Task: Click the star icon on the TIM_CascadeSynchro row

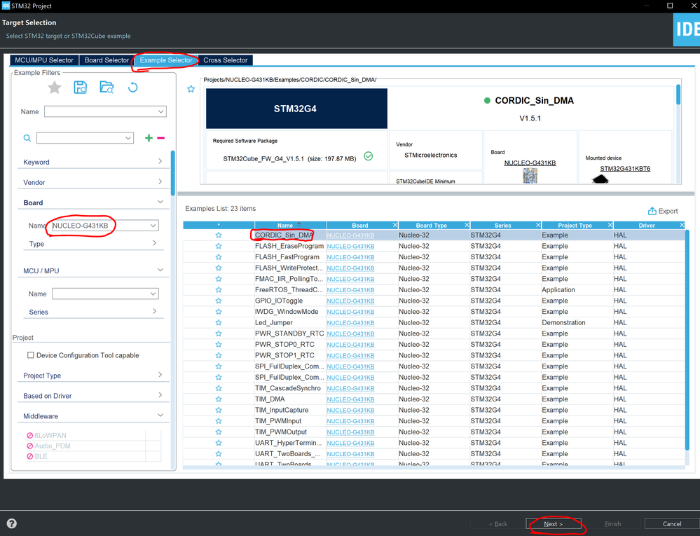Action: pyautogui.click(x=219, y=388)
